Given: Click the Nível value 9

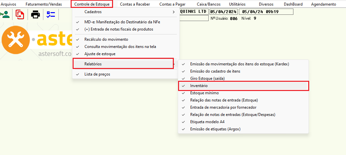Looking at the screenshot, I should click(255, 18).
